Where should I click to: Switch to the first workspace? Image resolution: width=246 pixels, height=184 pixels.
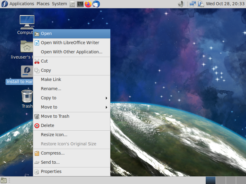click(211, 180)
